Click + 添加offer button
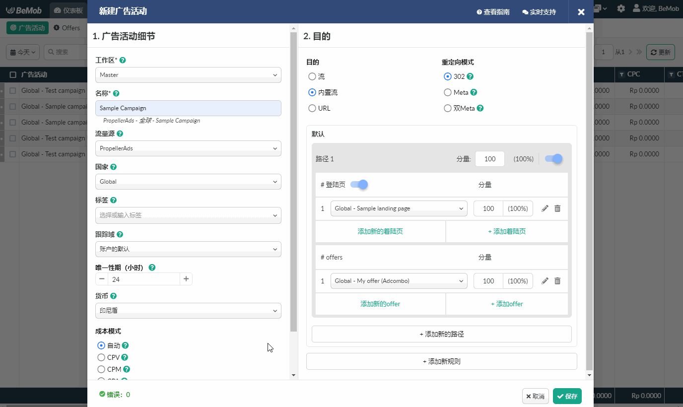Image resolution: width=683 pixels, height=407 pixels. [x=507, y=304]
